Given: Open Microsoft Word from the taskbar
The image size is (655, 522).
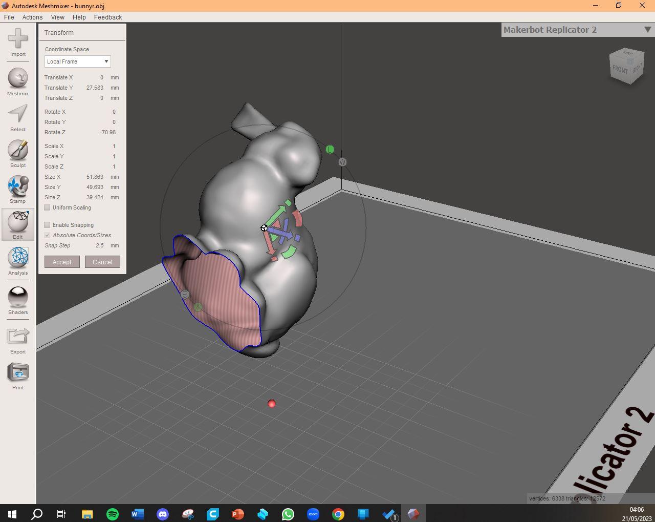Looking at the screenshot, I should point(138,514).
